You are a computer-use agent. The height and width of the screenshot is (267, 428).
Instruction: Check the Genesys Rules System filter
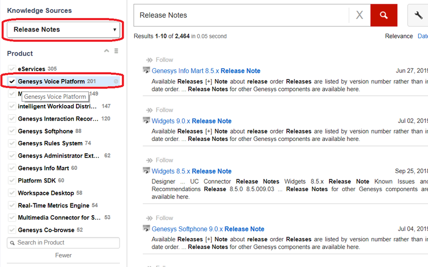tap(12, 143)
